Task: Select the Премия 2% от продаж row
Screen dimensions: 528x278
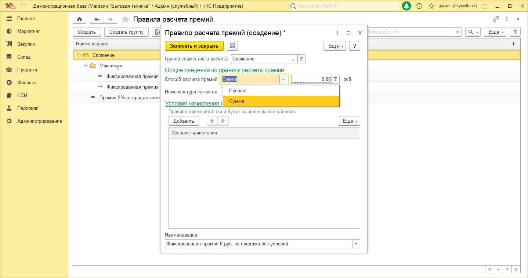Action: (x=297, y=97)
